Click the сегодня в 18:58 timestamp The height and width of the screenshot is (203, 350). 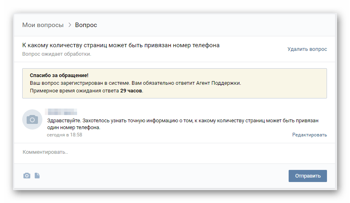[x=65, y=135]
